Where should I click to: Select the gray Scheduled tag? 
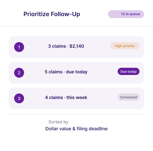129,97
